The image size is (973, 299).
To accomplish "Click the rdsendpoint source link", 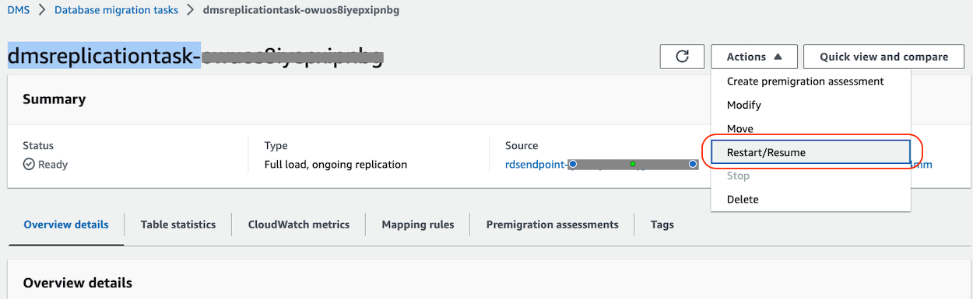I will tap(601, 165).
